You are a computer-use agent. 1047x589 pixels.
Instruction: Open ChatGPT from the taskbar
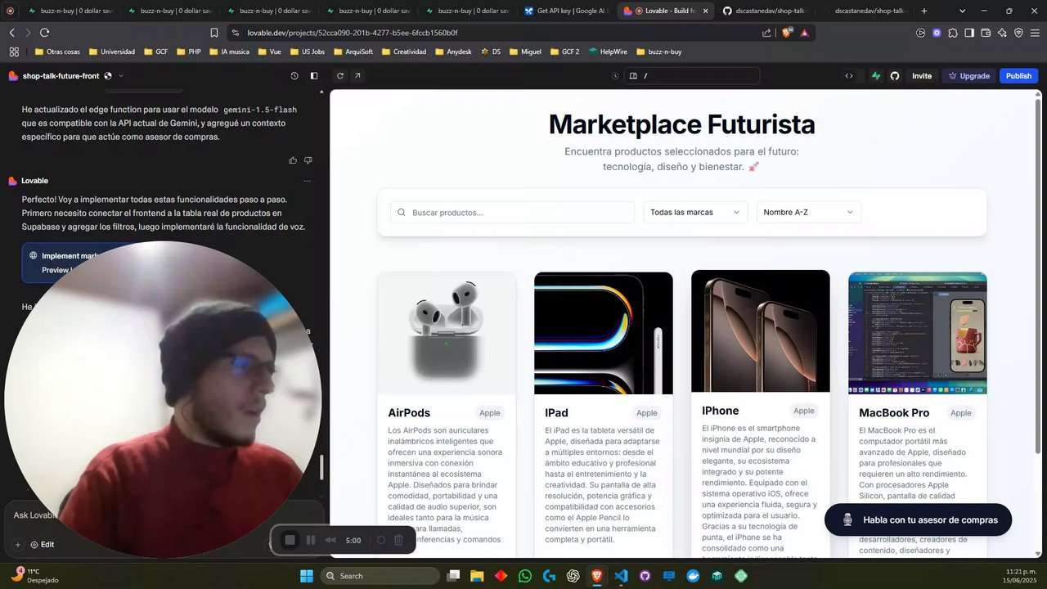click(x=573, y=576)
